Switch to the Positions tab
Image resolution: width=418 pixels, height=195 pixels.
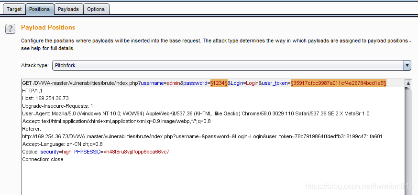(39, 10)
